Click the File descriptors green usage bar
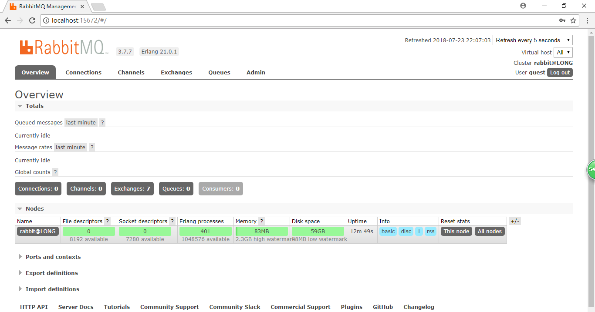This screenshot has height=312, width=595. (x=89, y=231)
